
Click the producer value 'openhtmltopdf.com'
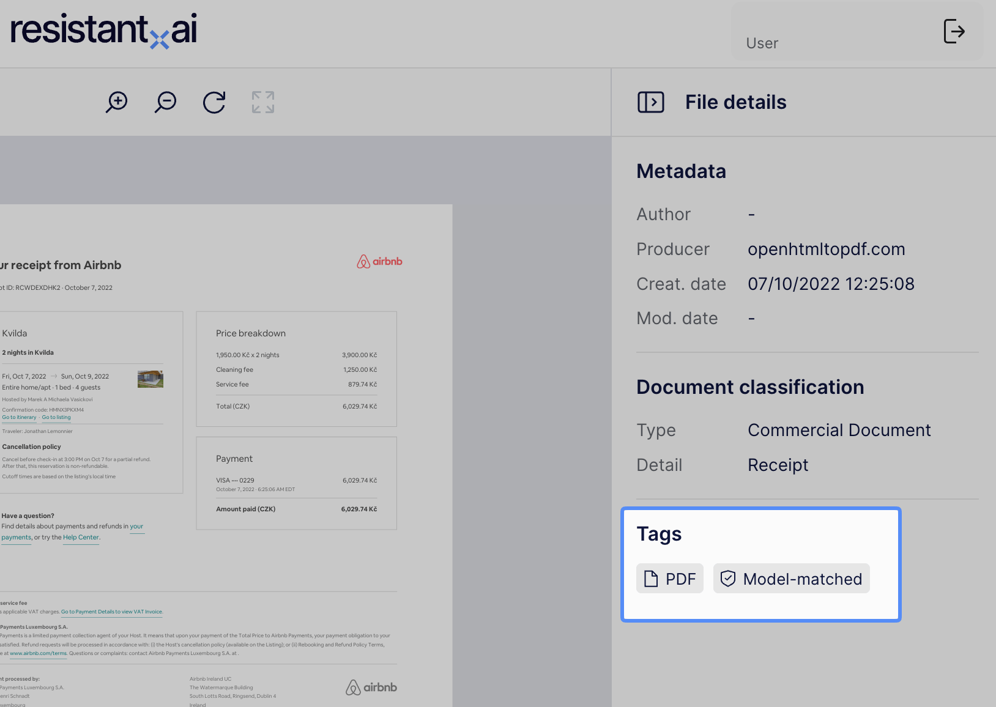pos(826,249)
